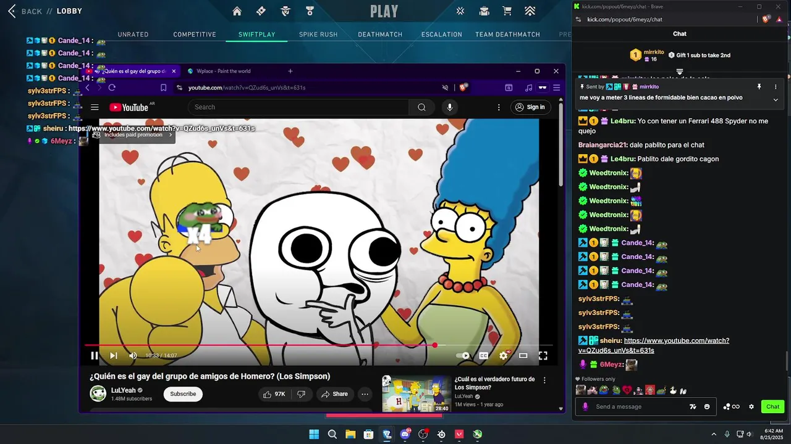This screenshot has width=791, height=444.
Task: Sign in to YouTube
Action: [x=530, y=107]
